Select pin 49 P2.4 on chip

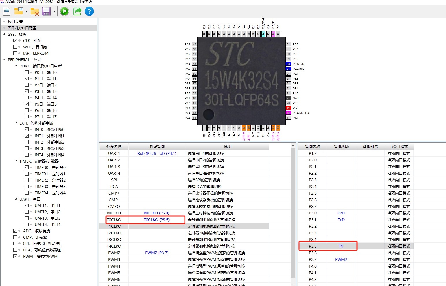194,44
